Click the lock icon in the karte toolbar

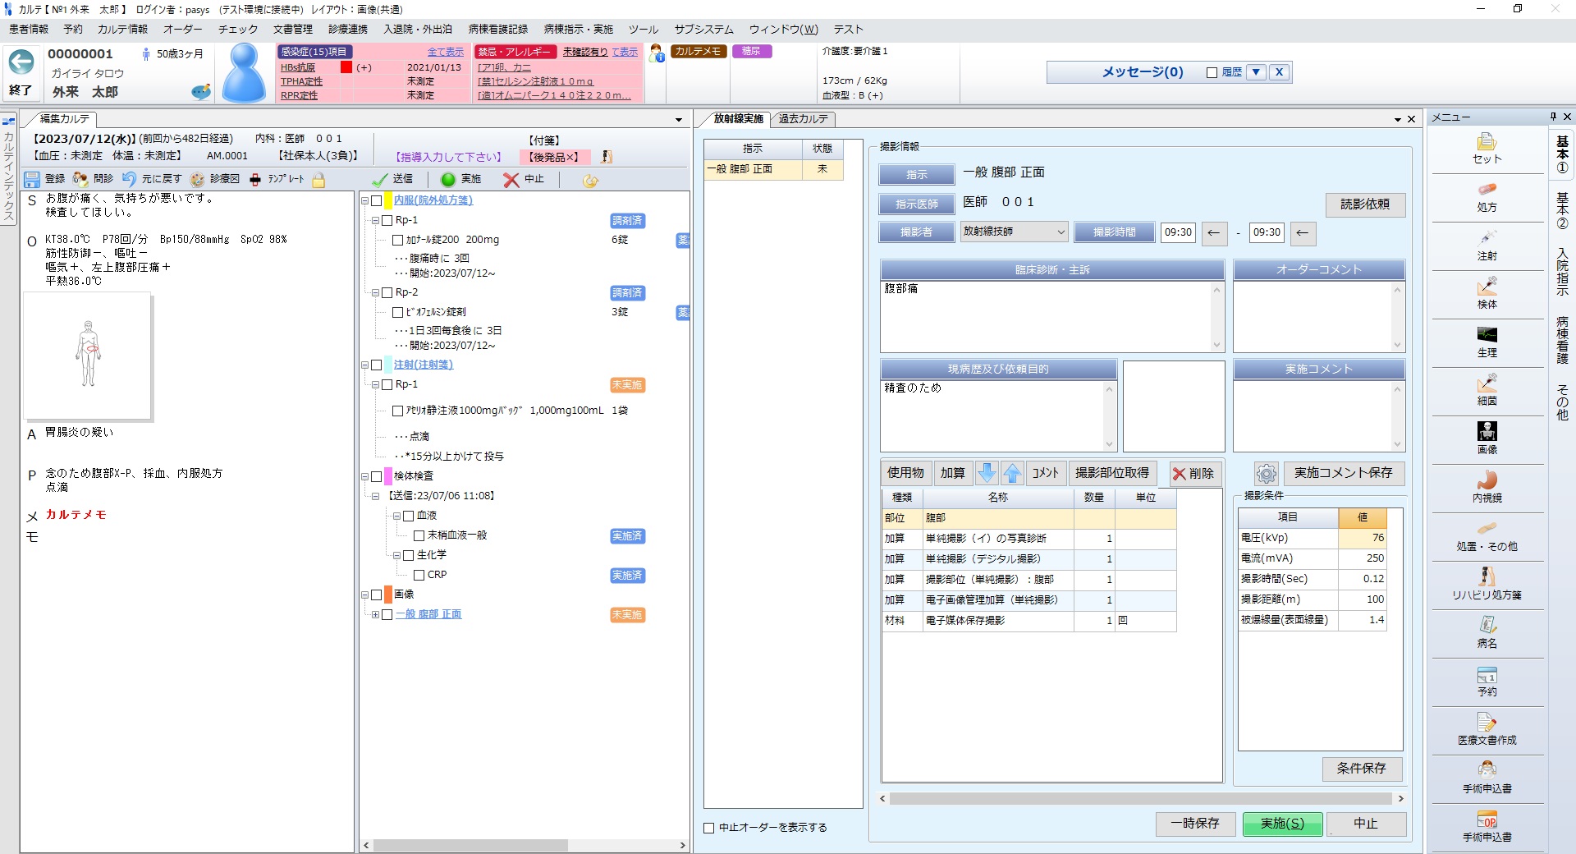[318, 180]
